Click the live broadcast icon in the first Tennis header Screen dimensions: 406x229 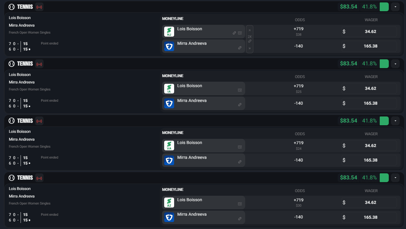[x=39, y=7]
